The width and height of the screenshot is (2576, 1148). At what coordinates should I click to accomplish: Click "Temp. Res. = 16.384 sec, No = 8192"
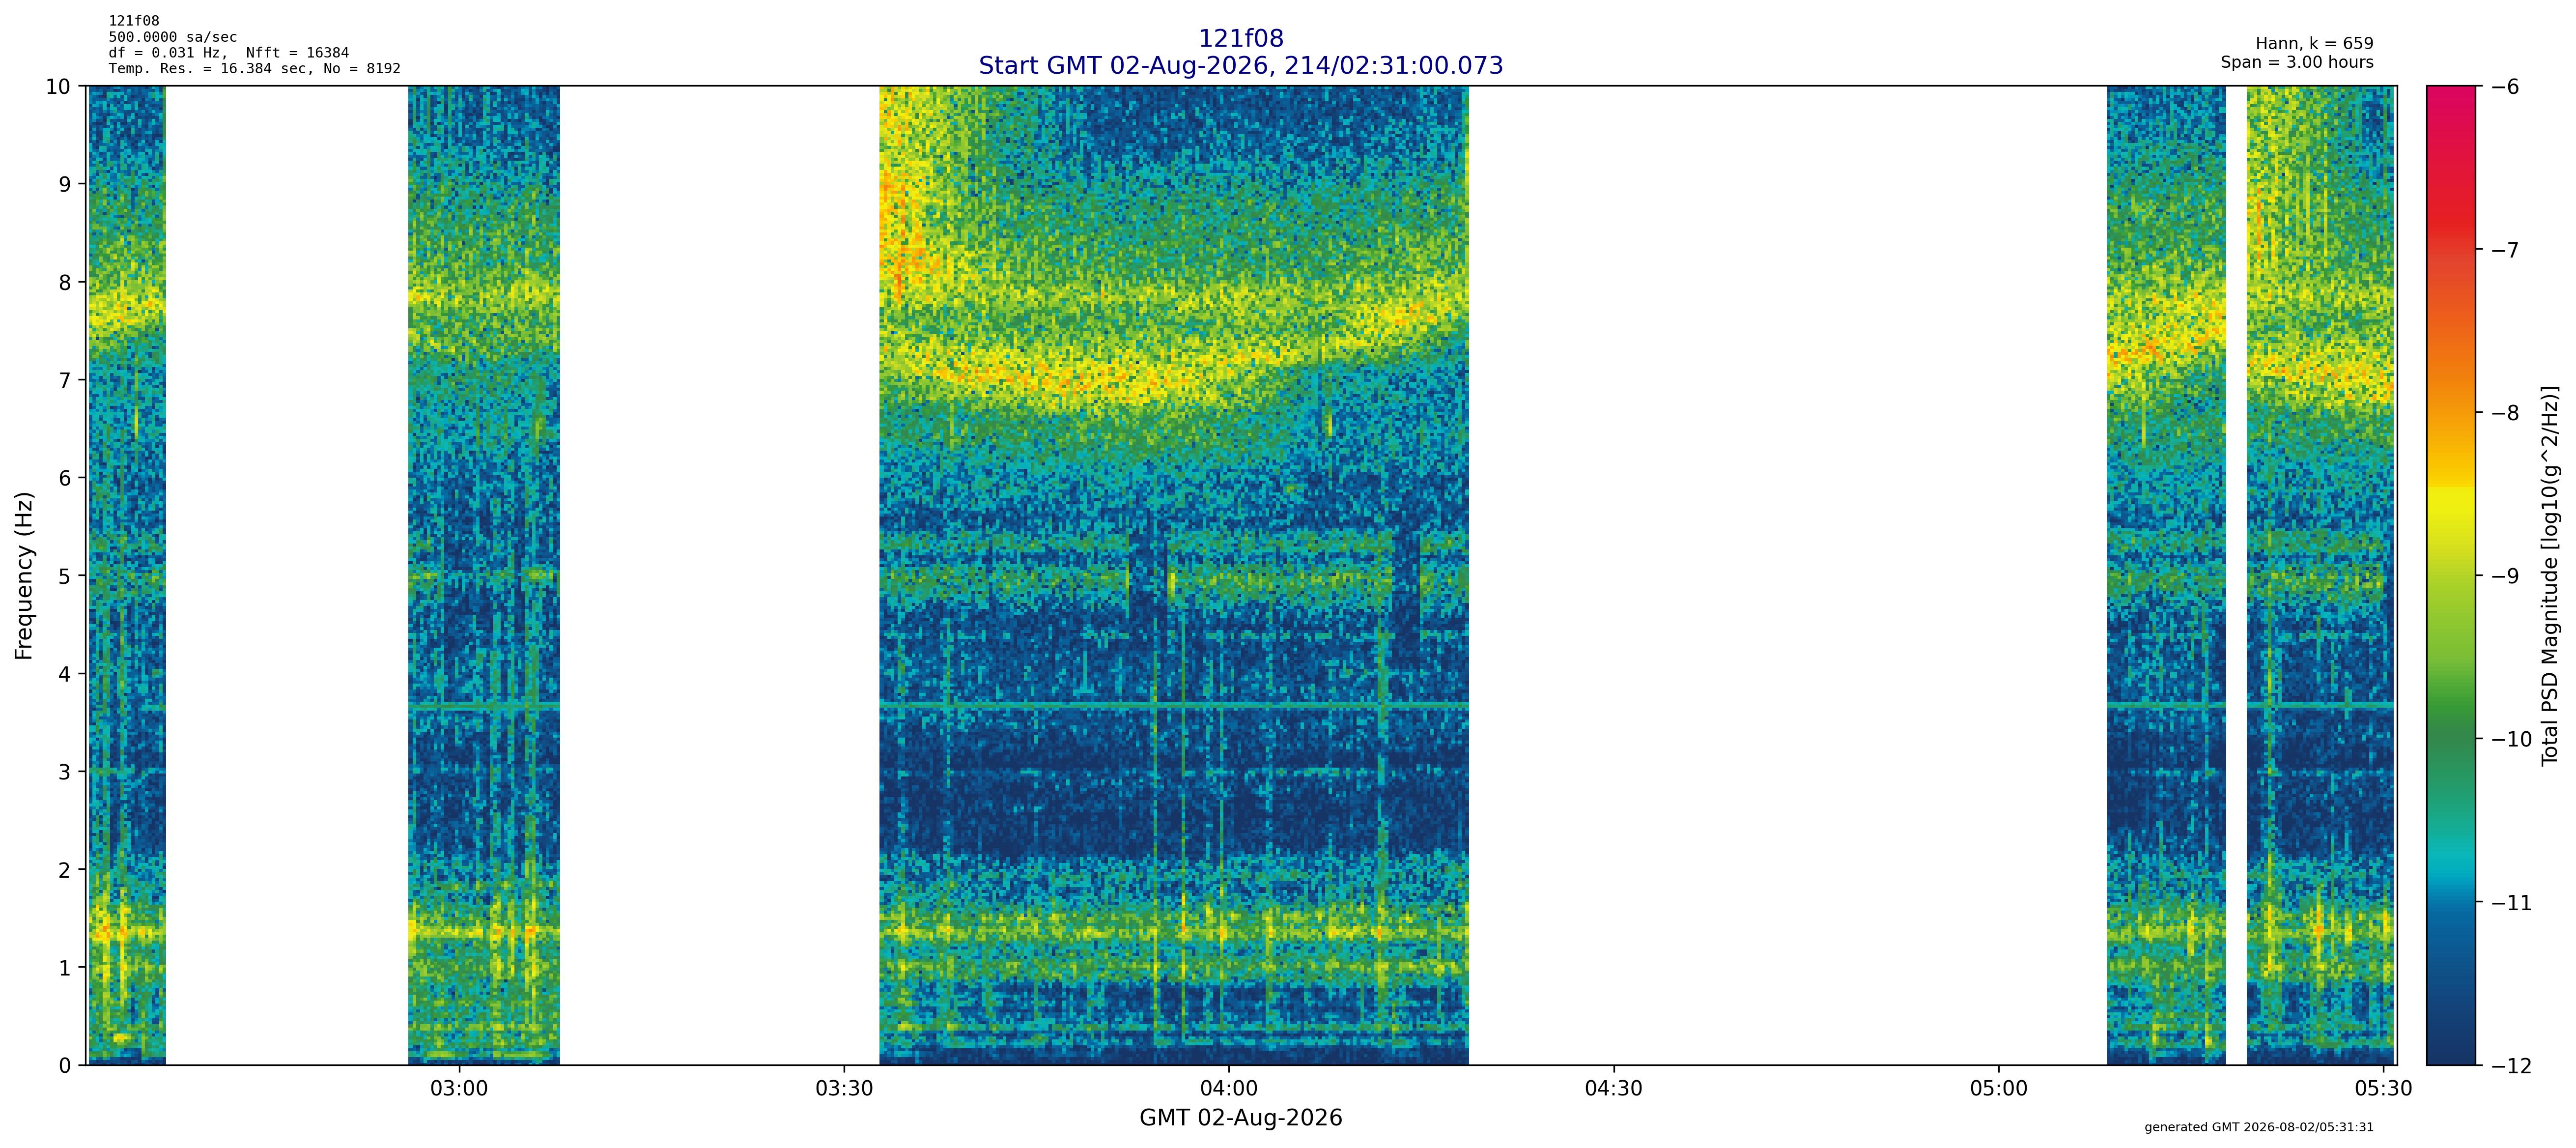click(x=254, y=69)
